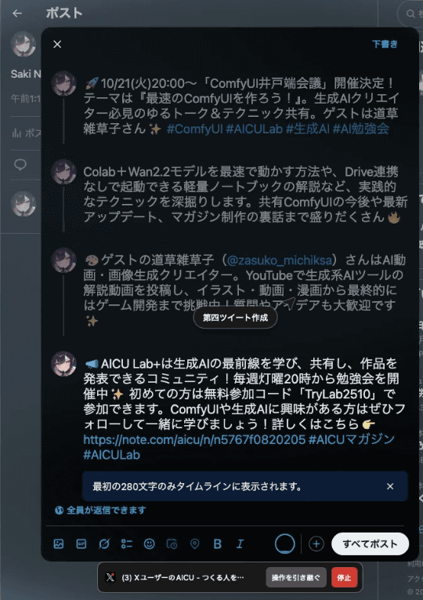
Task: Tag a location with the pin icon
Action: click(x=194, y=544)
